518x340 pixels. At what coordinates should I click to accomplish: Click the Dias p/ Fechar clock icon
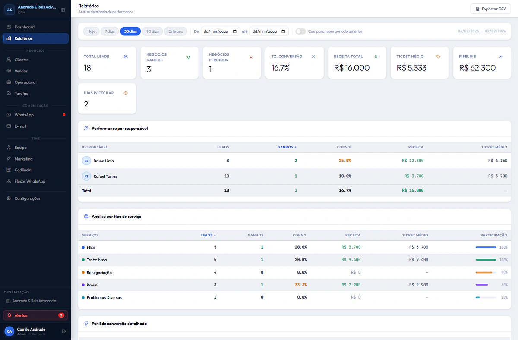(126, 93)
